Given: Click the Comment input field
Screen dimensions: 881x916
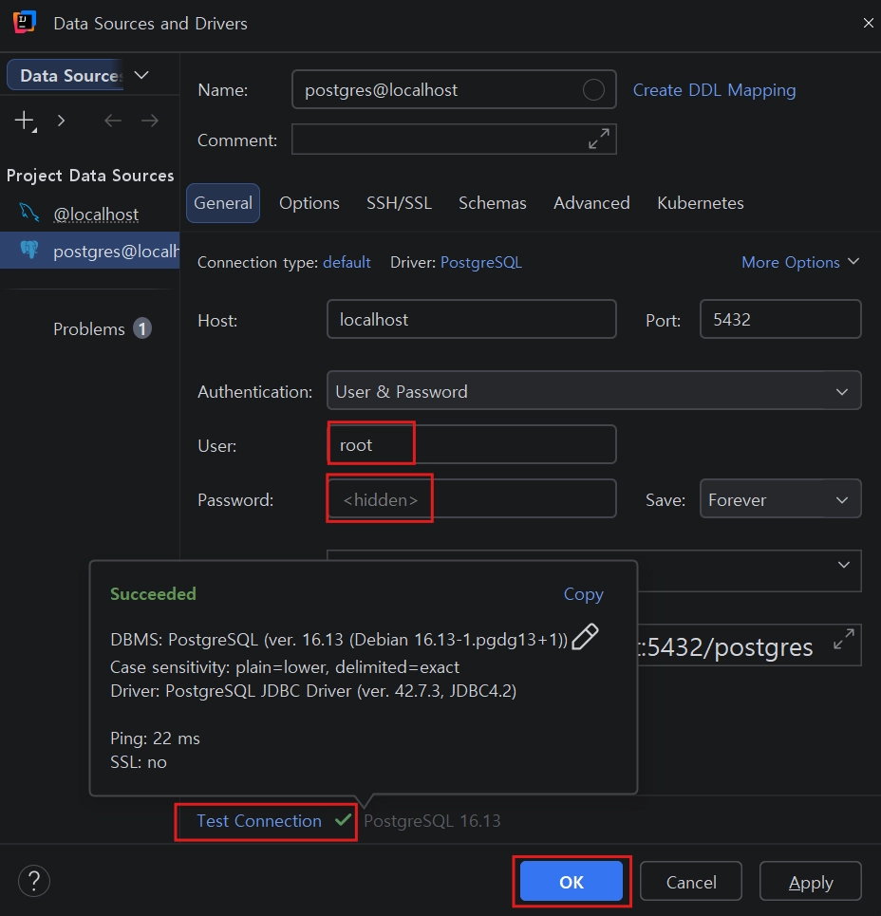Looking at the screenshot, I should pos(454,139).
